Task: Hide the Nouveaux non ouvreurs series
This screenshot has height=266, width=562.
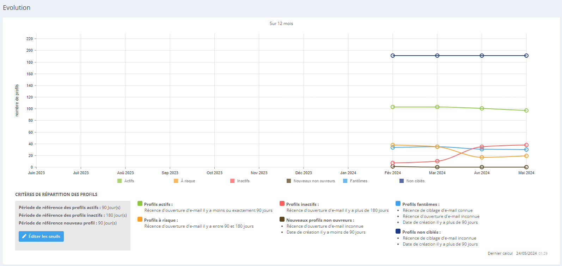Action: [x=311, y=181]
